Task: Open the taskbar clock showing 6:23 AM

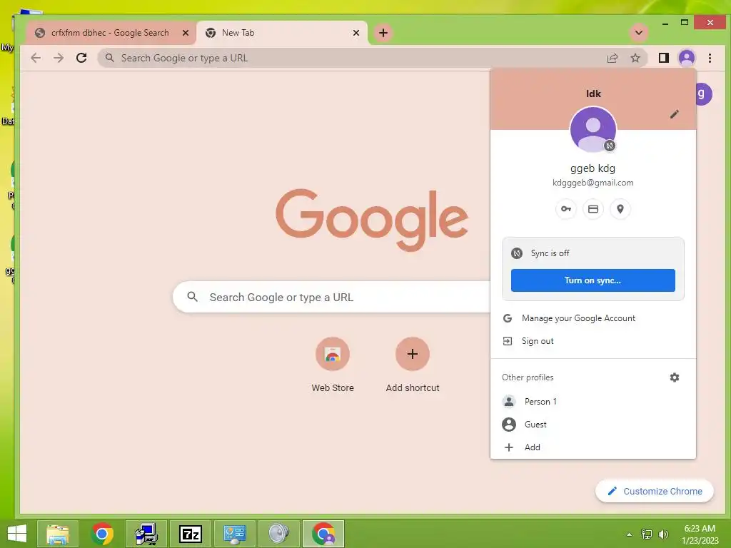Action: click(x=700, y=534)
